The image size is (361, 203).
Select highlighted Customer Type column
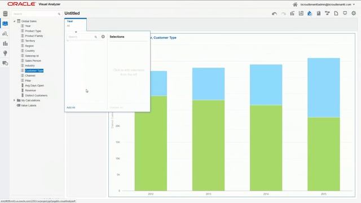tap(34, 70)
